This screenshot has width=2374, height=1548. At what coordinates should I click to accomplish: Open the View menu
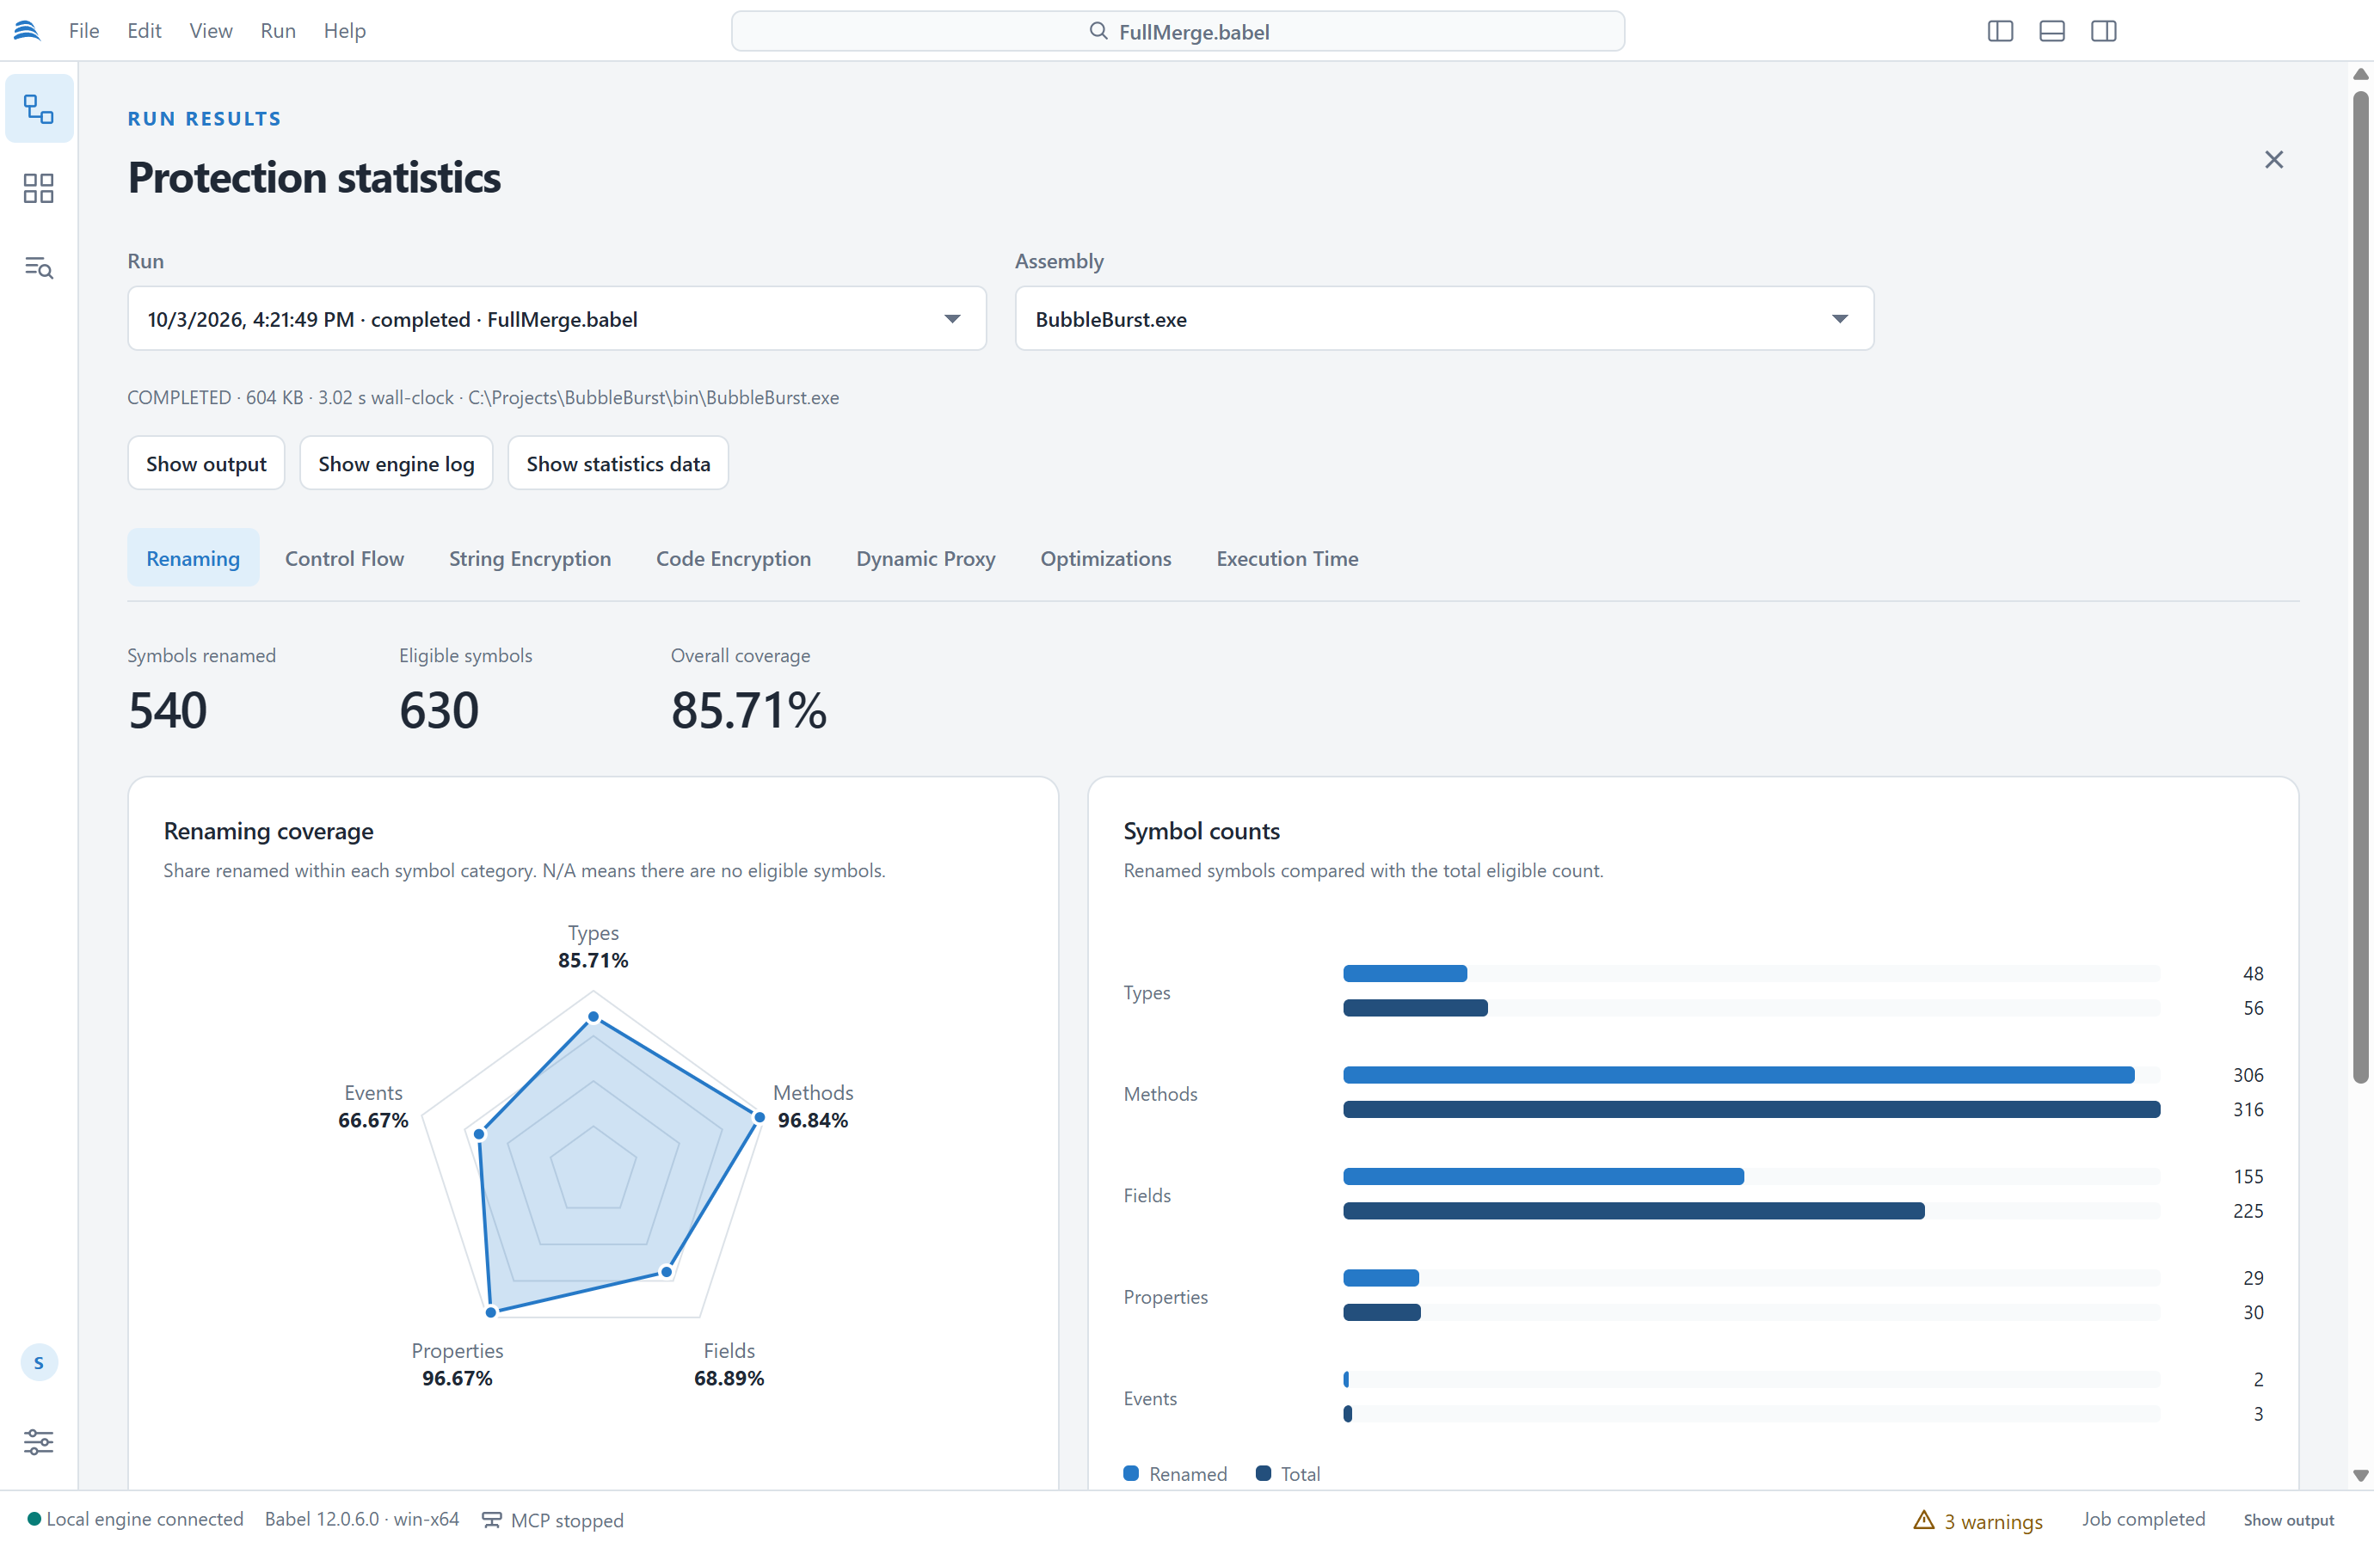[211, 31]
